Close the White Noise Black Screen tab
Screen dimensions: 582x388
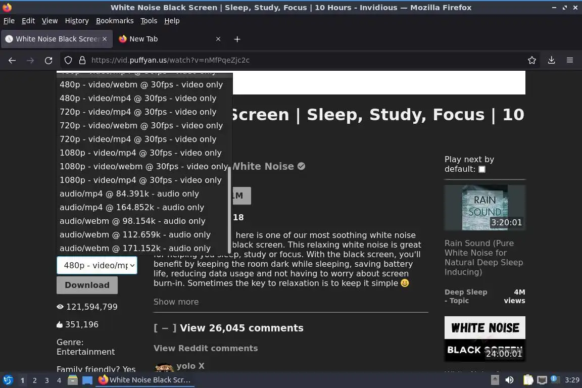point(105,39)
